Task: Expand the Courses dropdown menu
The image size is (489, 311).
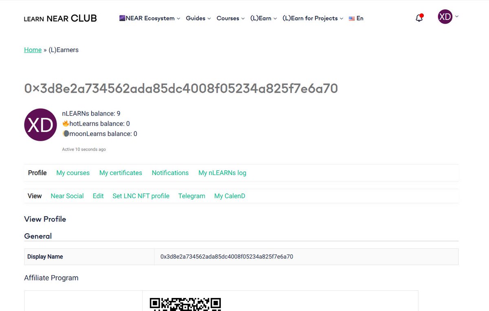Action: point(231,18)
